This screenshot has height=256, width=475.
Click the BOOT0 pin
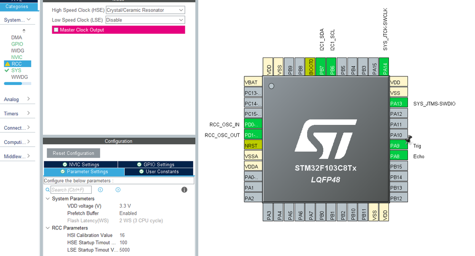point(310,67)
